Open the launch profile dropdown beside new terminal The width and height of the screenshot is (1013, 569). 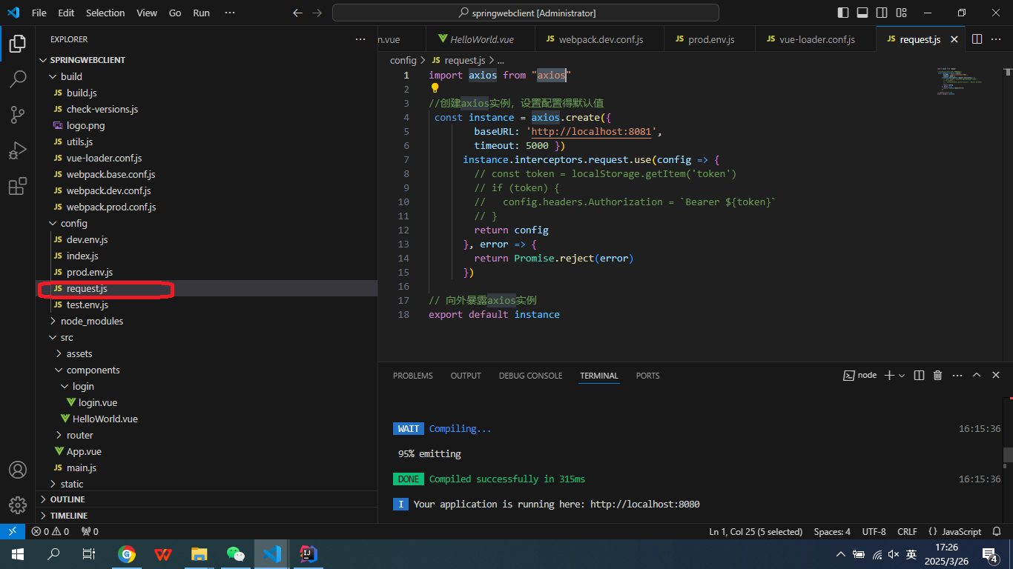(x=902, y=376)
